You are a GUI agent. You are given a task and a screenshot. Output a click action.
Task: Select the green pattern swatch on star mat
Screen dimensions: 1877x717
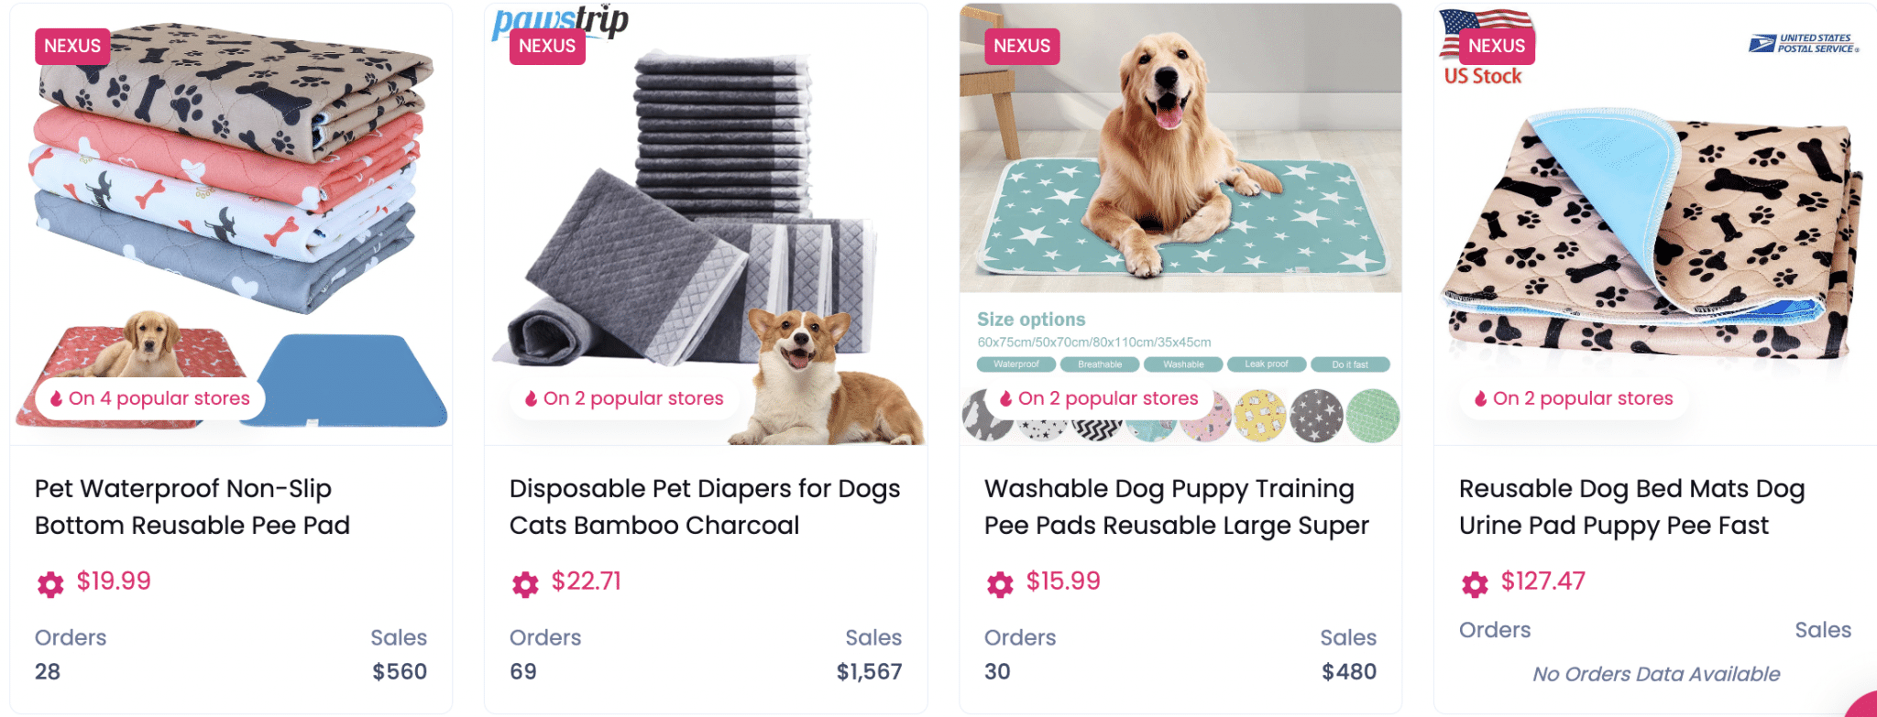(1373, 416)
